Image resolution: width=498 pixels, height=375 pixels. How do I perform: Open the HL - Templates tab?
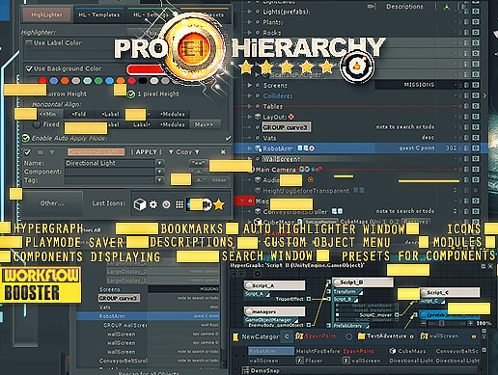[x=99, y=14]
